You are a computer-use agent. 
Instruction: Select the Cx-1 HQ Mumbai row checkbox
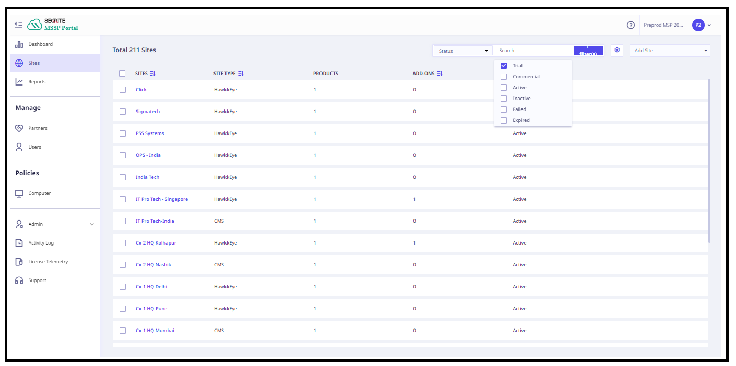point(123,331)
